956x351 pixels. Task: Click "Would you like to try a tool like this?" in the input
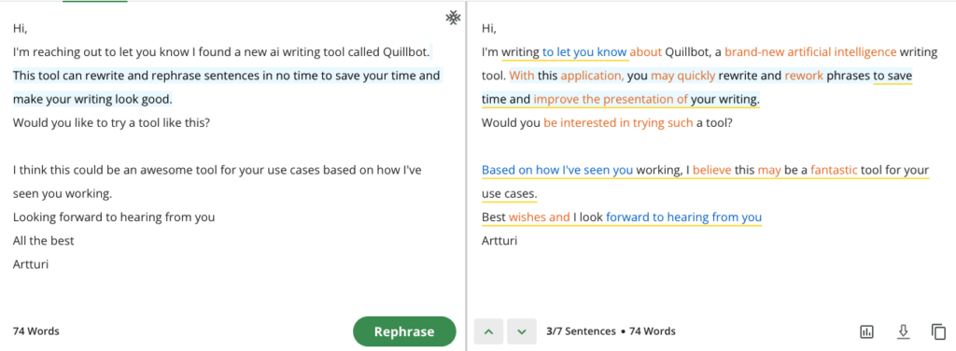(x=112, y=123)
